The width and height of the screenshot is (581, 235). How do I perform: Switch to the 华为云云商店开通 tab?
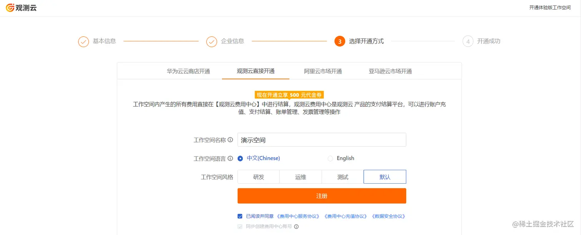coord(188,71)
